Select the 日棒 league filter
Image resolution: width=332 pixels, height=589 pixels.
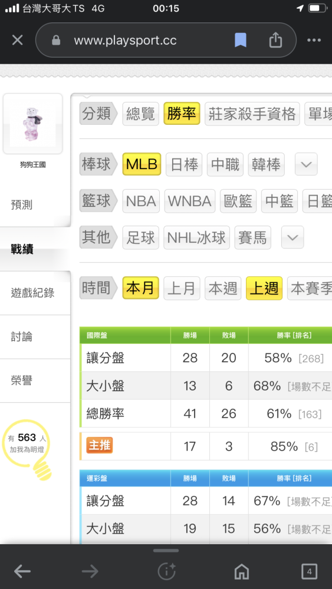184,164
